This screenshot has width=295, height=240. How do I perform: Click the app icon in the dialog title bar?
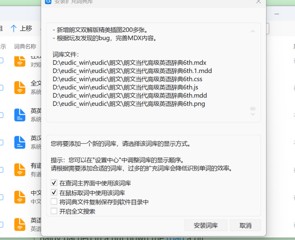(48, 2)
